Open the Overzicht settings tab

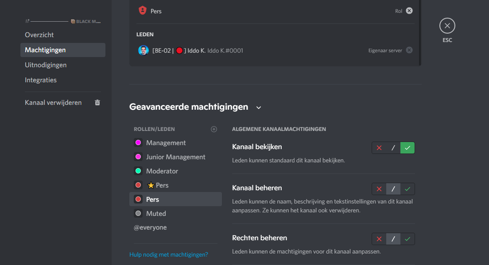click(x=39, y=35)
